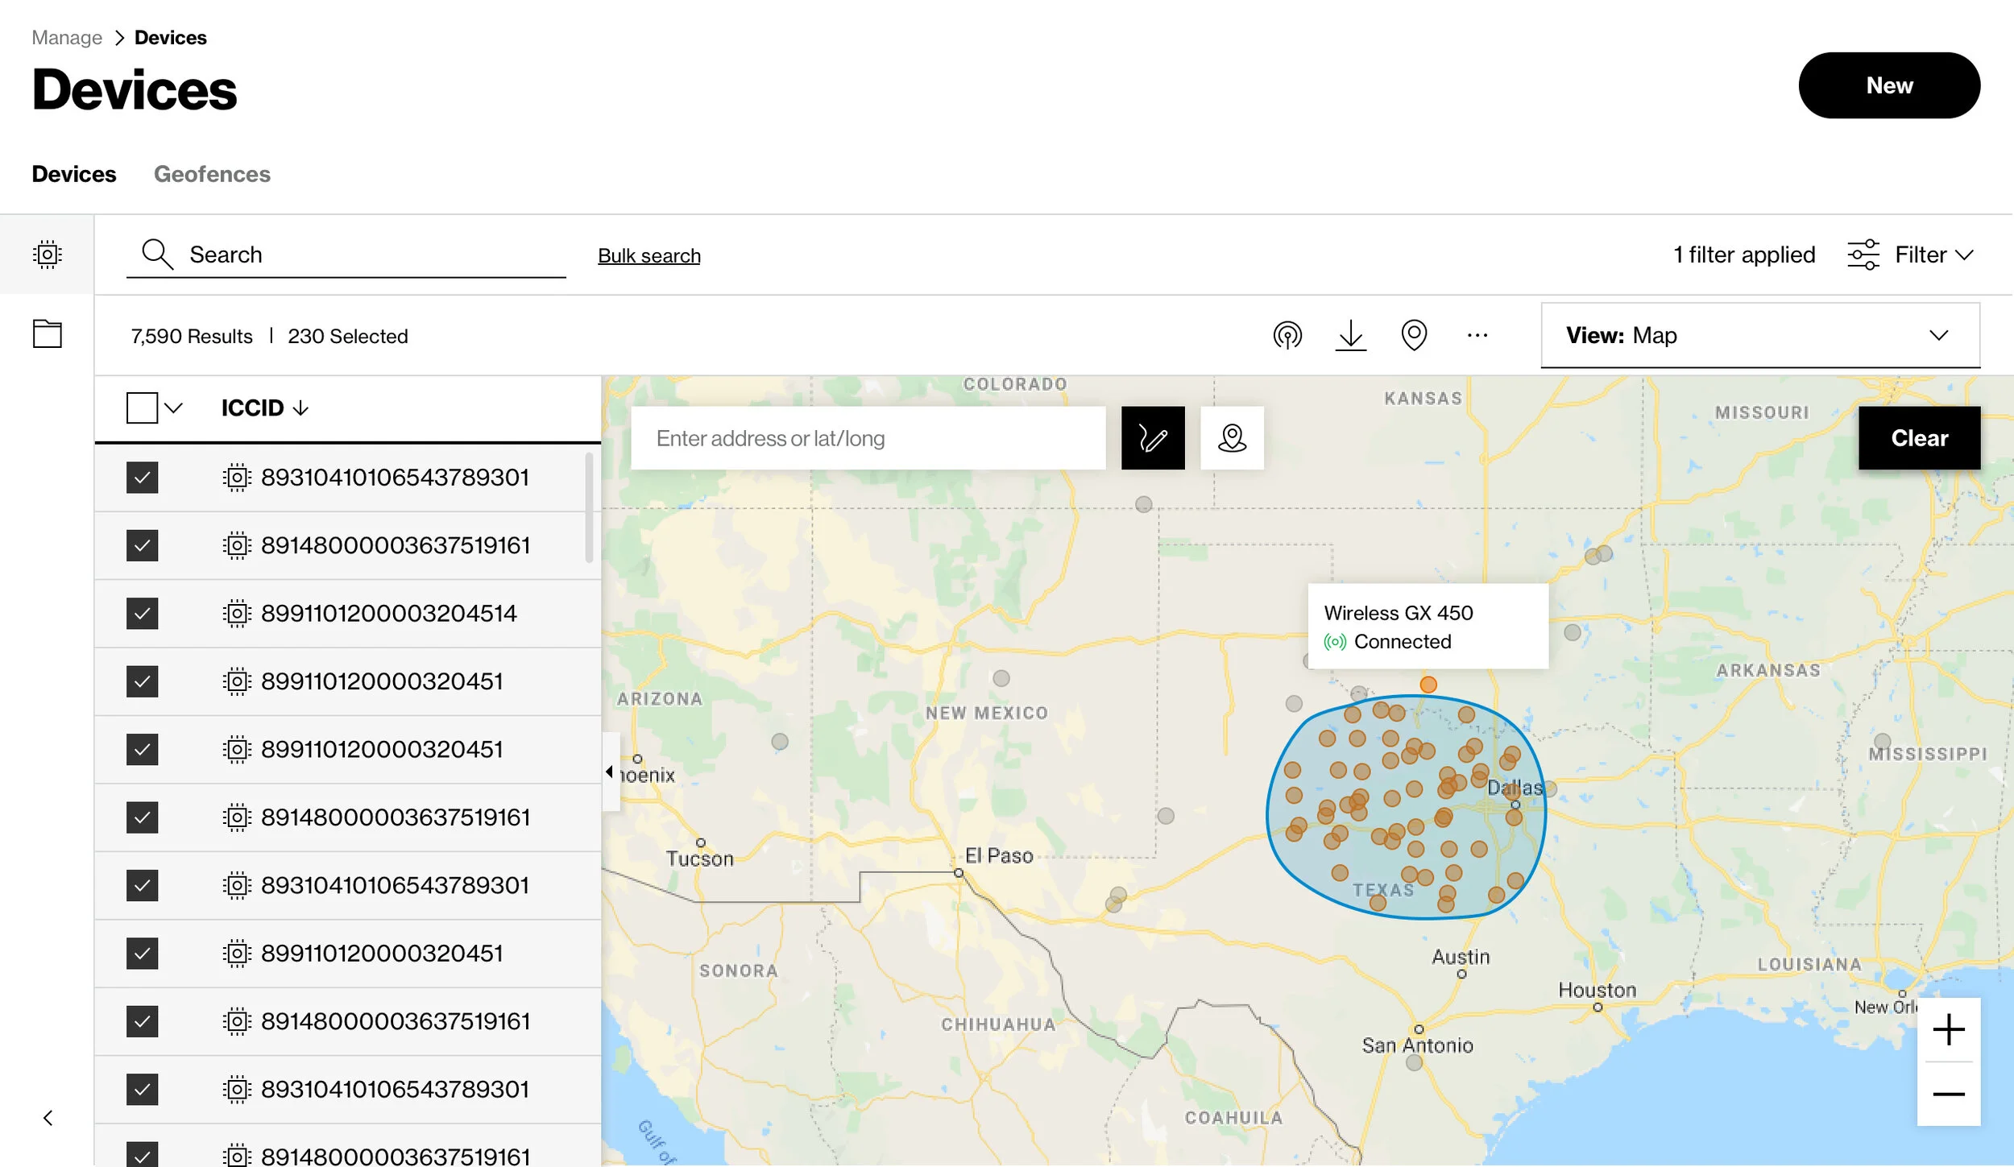Select the device chip icon in the sidebar
This screenshot has width=2014, height=1167.
[47, 253]
